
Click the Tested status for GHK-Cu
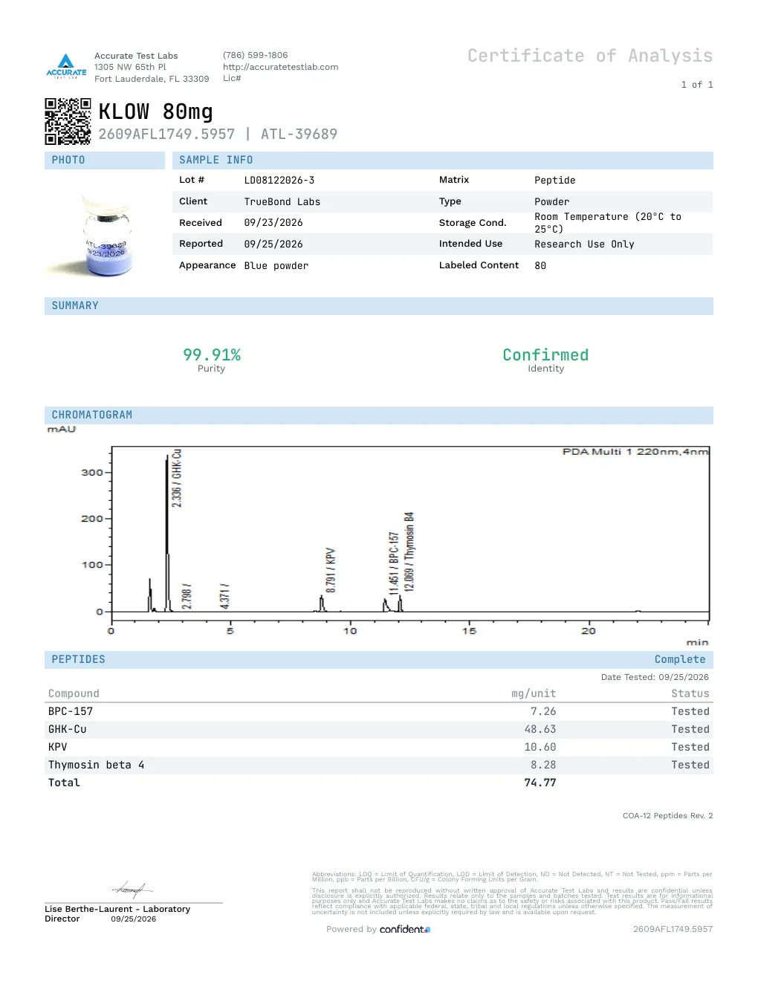(x=690, y=729)
